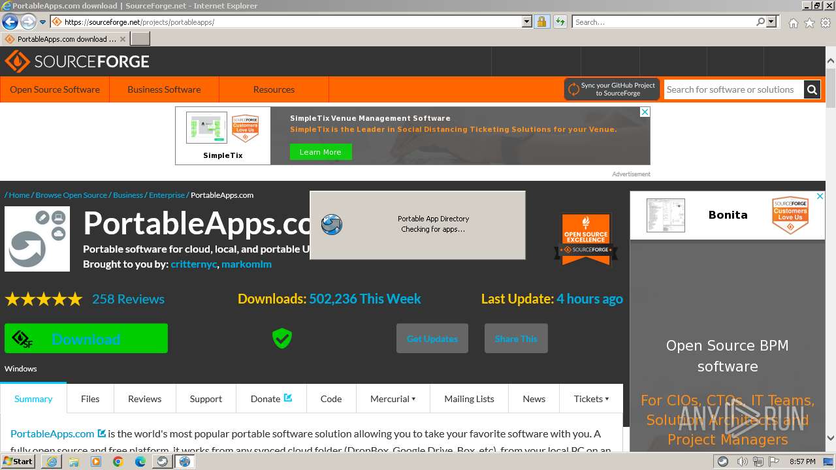The height and width of the screenshot is (470, 836).
Task: Select the Summary tab
Action: (33, 399)
